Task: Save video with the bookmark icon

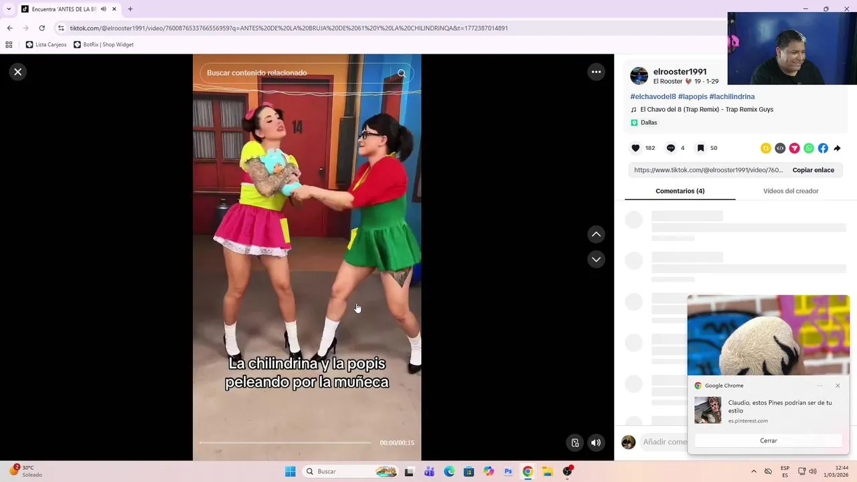Action: 700,148
